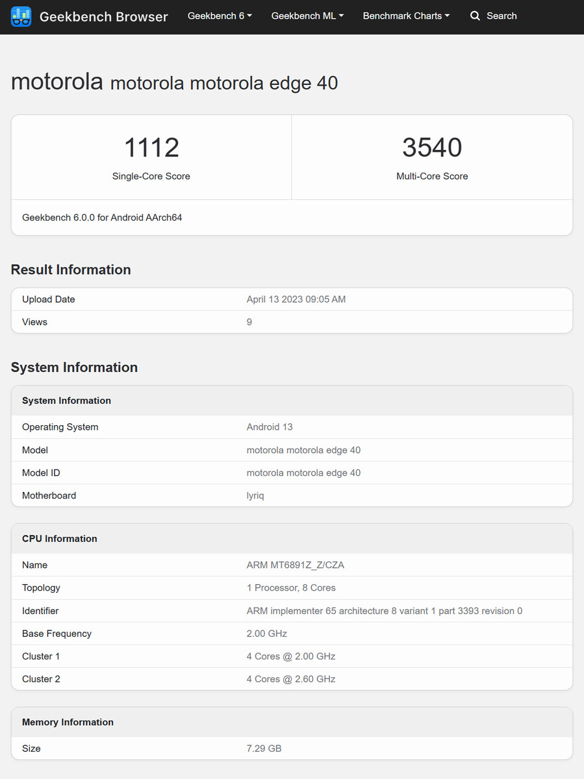Click the System Information table header
Image resolution: width=584 pixels, height=779 pixels.
(x=292, y=401)
